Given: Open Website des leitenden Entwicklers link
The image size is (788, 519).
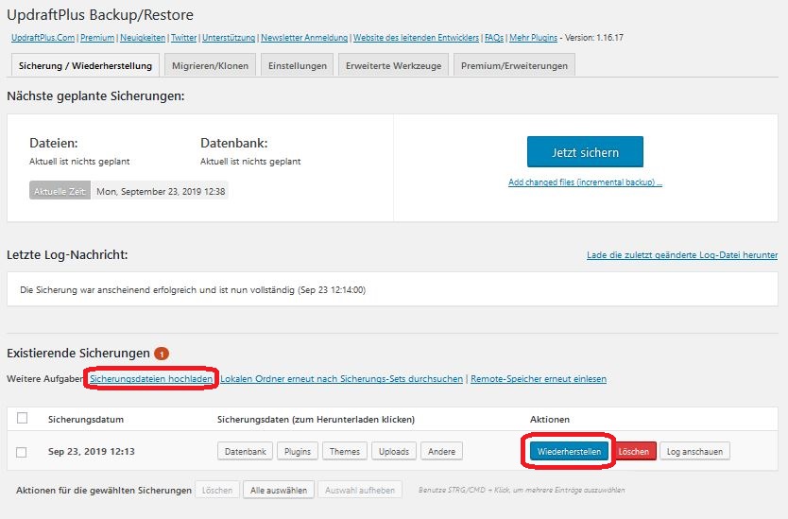Looking at the screenshot, I should point(416,38).
